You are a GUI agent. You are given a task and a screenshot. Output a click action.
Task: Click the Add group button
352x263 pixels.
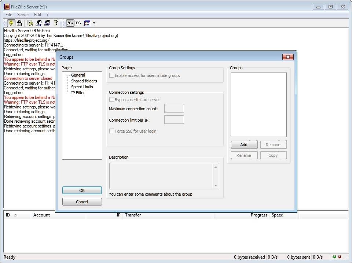click(x=244, y=145)
